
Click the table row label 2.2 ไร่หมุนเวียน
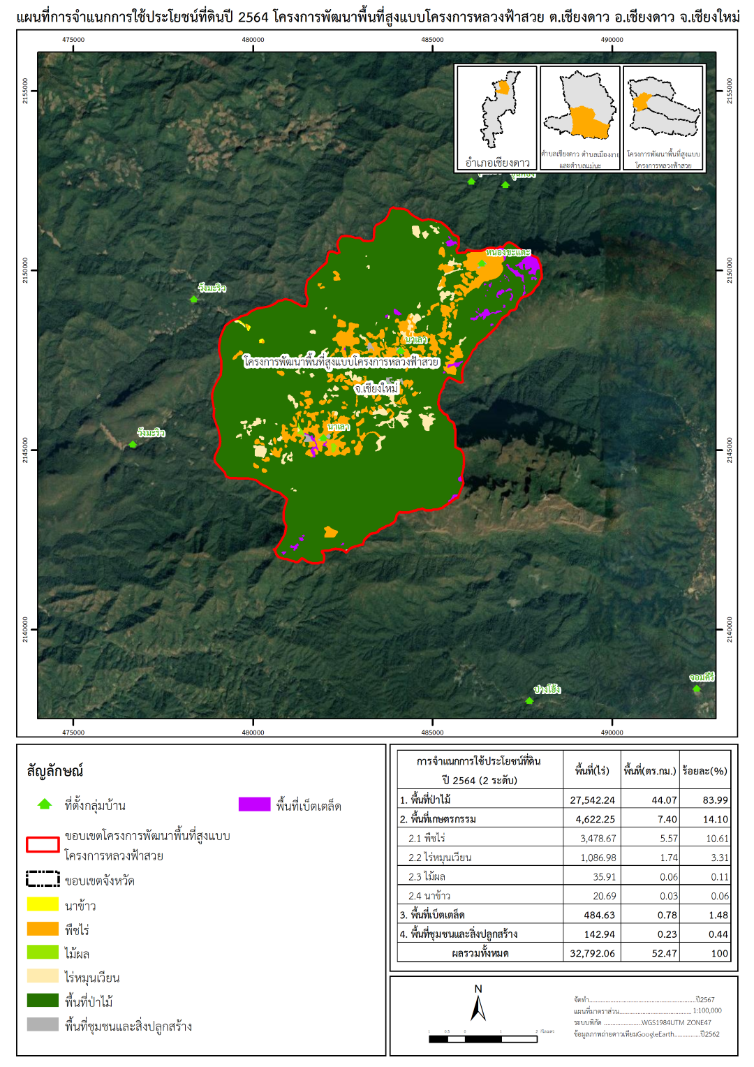[440, 858]
